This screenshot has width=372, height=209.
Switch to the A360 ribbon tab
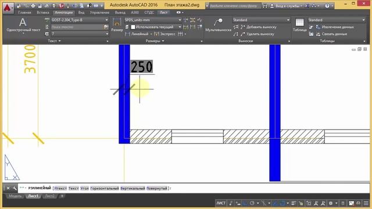tap(135, 12)
